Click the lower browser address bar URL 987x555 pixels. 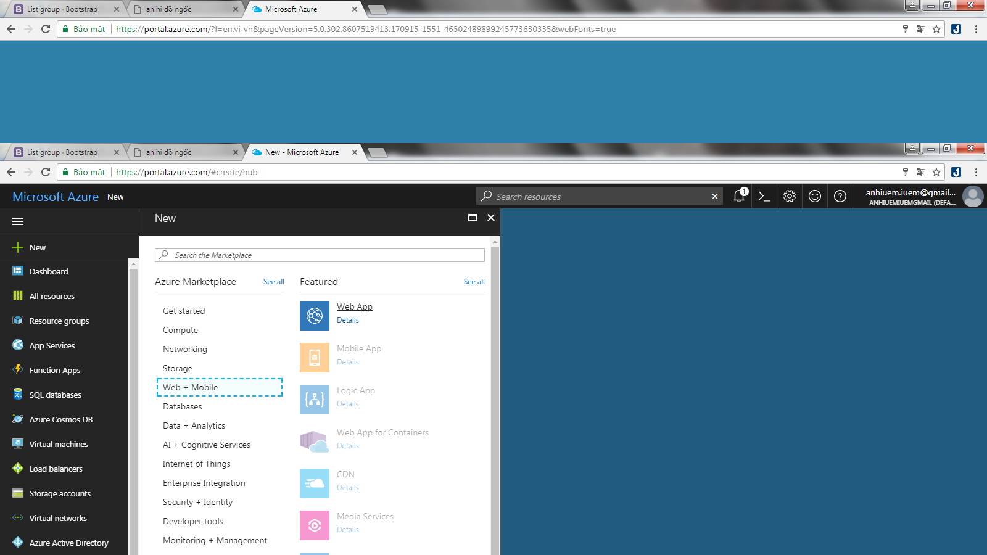click(x=186, y=172)
